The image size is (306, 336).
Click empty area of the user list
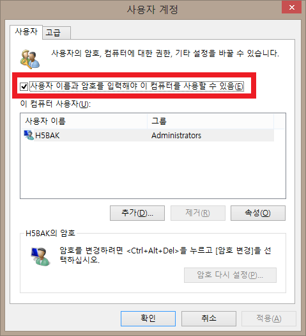point(153,170)
